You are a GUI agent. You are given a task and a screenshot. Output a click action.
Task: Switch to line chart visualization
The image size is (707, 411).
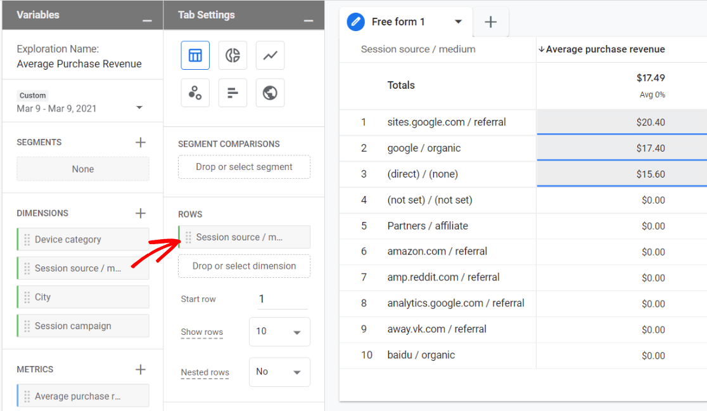pyautogui.click(x=270, y=56)
